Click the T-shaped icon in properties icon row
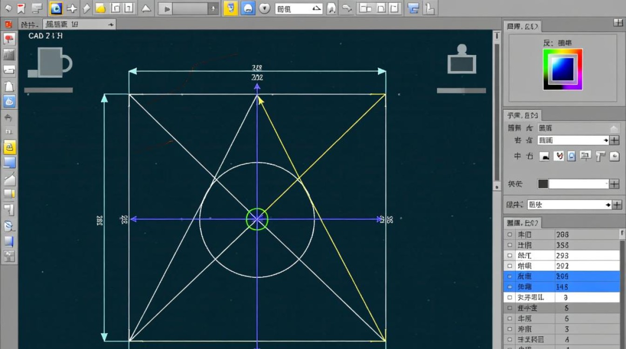 (600, 156)
